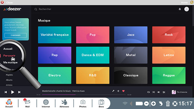Viewport: 194px width, 109px height.
Task: Open the Internet app in the dock
Action: 46,103
